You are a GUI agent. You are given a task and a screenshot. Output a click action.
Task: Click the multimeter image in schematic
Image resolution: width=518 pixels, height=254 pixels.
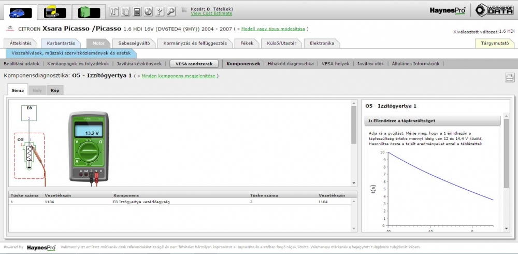point(89,147)
